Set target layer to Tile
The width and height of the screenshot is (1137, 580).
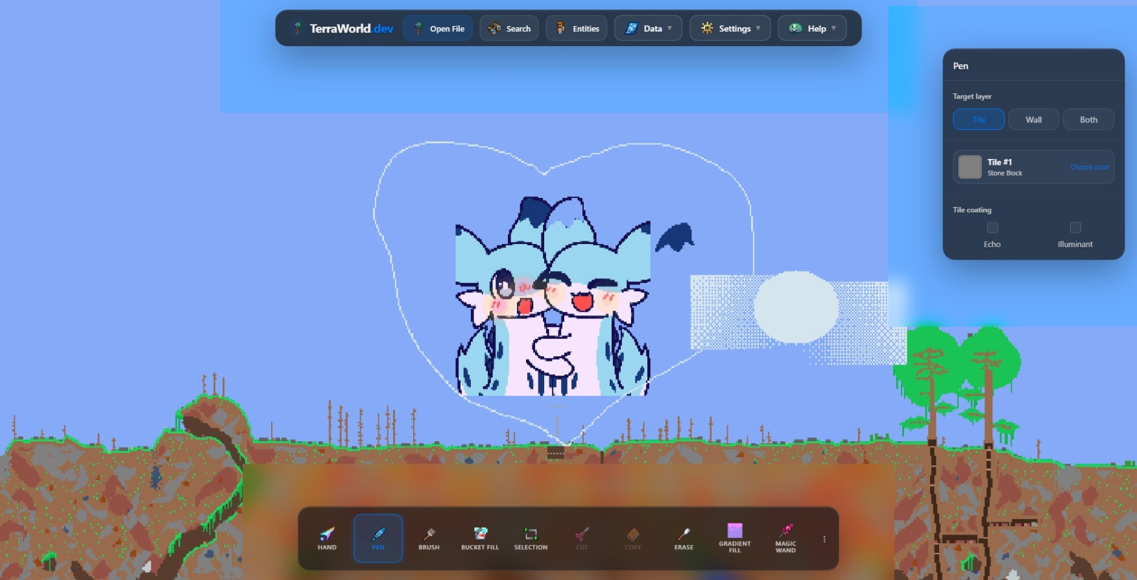pyautogui.click(x=979, y=119)
